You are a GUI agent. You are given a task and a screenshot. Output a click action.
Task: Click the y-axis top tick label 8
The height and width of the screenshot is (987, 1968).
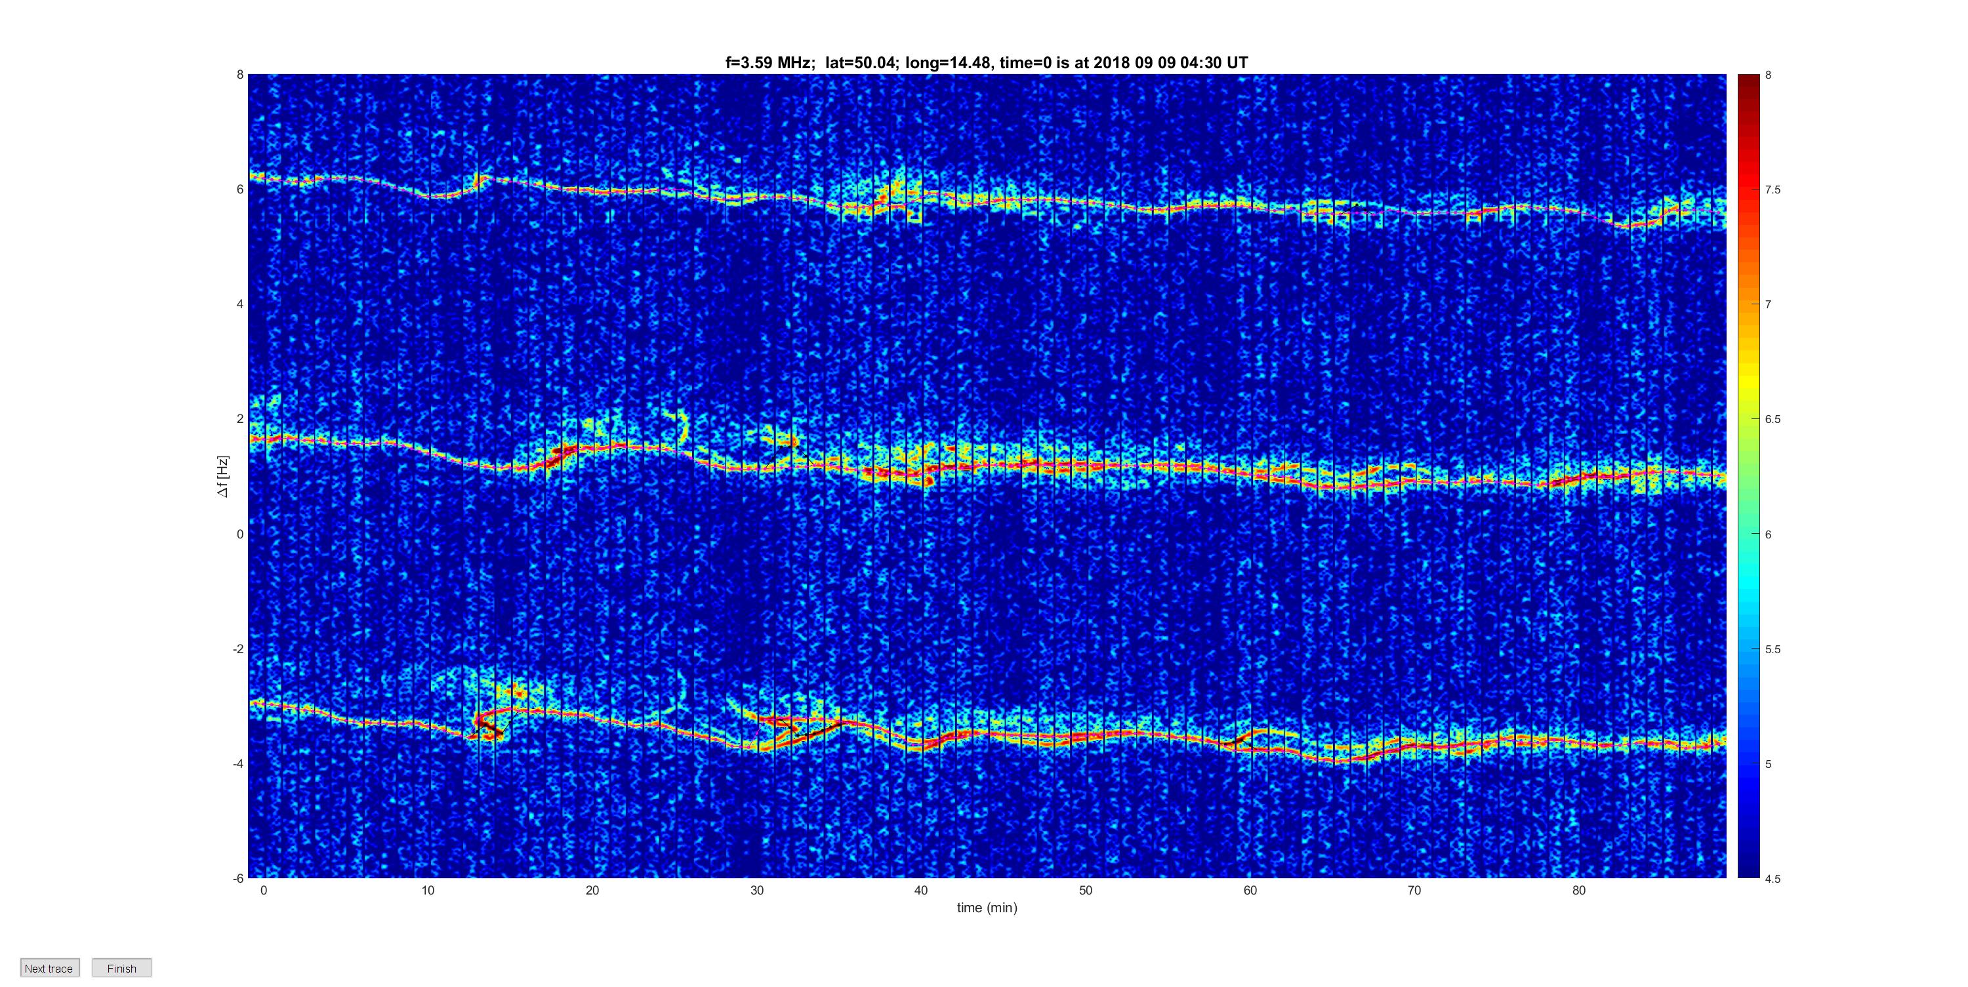tap(240, 75)
